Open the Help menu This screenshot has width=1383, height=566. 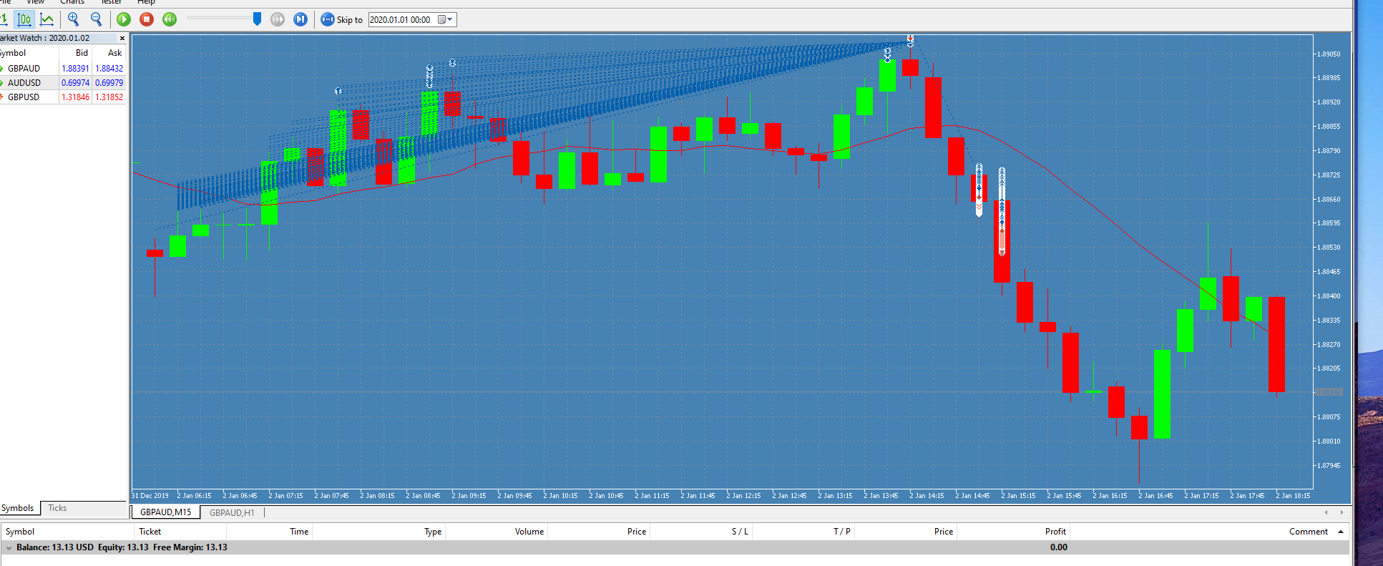[146, 2]
